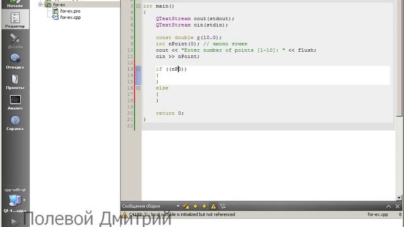
Task: Fold the main() function block
Action: pyautogui.click(x=138, y=6)
